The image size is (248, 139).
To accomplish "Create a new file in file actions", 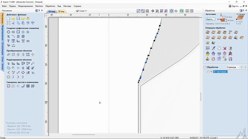I will [9, 19].
